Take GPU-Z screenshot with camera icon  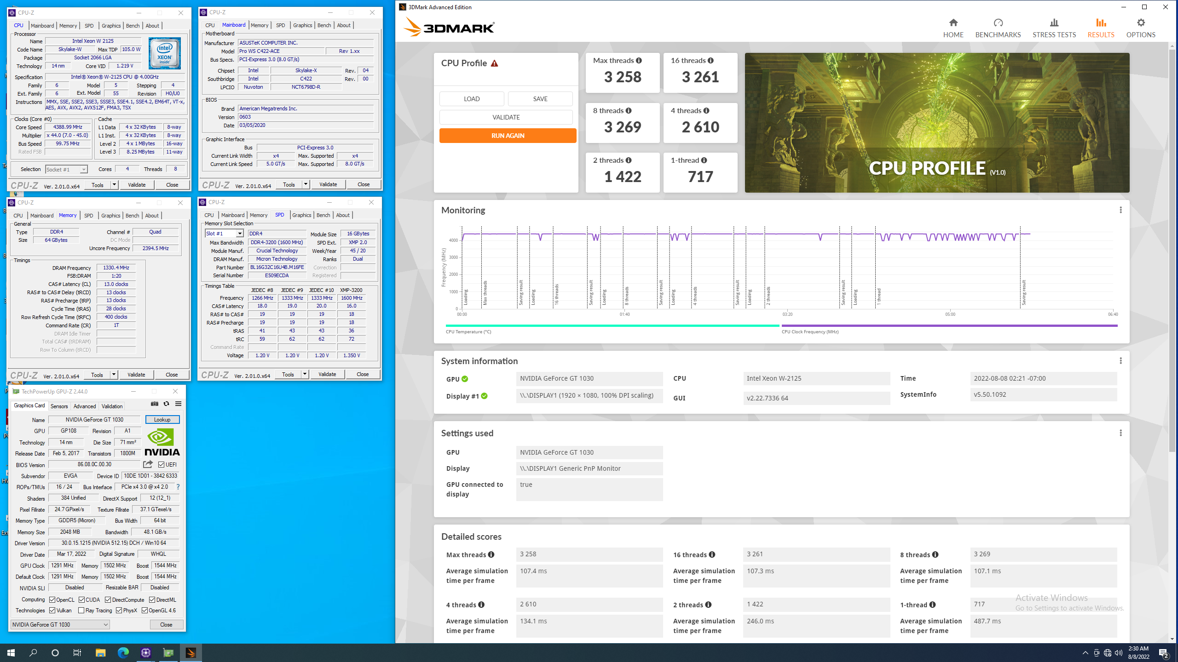tap(155, 404)
